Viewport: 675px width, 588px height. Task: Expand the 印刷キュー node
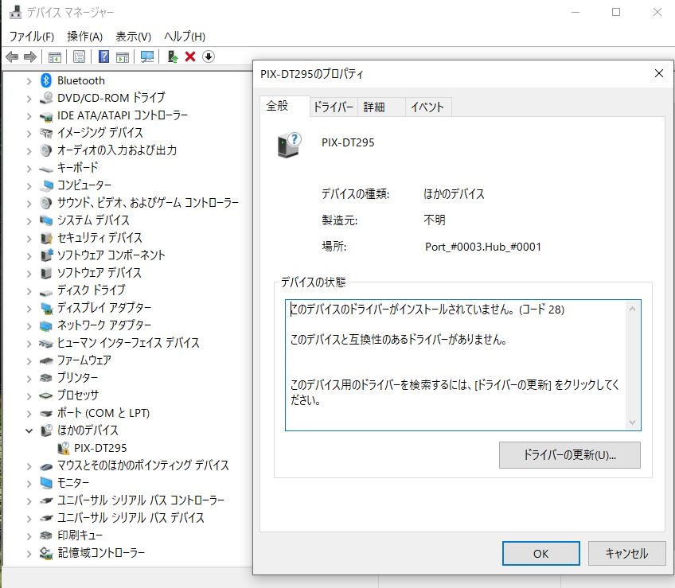coord(29,535)
